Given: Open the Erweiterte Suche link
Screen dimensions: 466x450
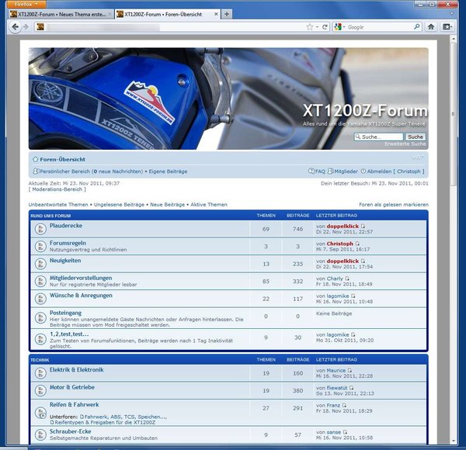Looking at the screenshot, I should [405, 144].
